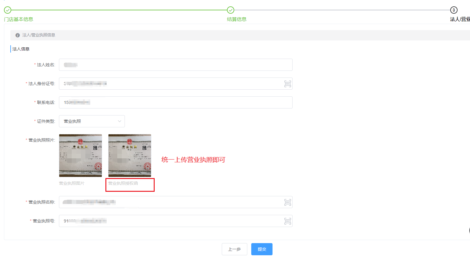Open the 营业执照图片 thumbnail
This screenshot has width=470, height=258.
[x=81, y=156]
